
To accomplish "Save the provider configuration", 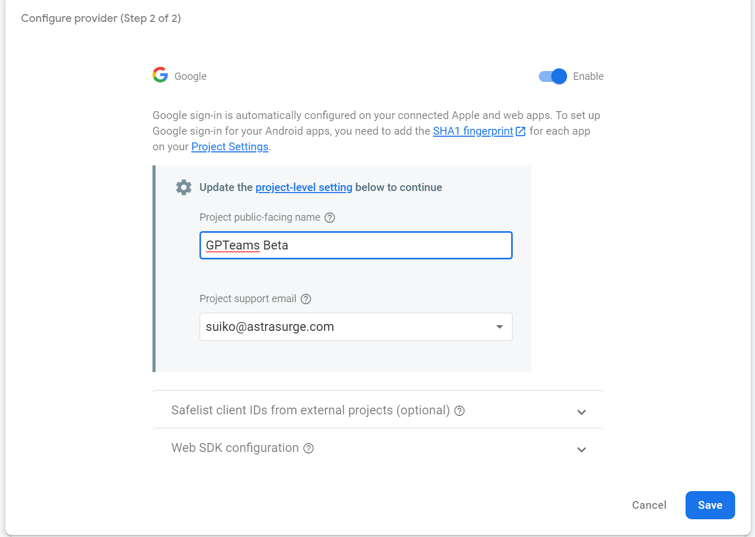I will [710, 505].
